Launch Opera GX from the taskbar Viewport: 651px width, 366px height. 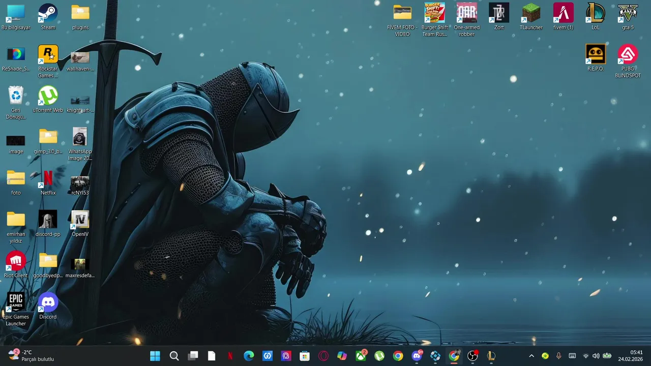pyautogui.click(x=323, y=356)
